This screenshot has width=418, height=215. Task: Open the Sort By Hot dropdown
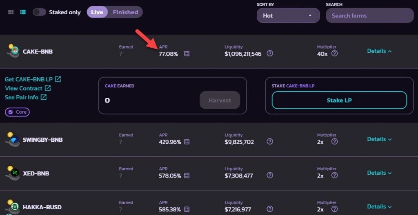tap(288, 15)
